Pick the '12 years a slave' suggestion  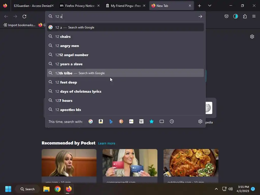pyautogui.click(x=125, y=64)
